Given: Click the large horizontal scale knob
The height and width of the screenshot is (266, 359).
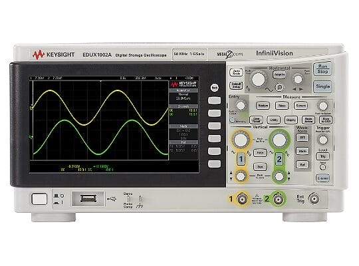Looking at the screenshot, I should point(258,79).
